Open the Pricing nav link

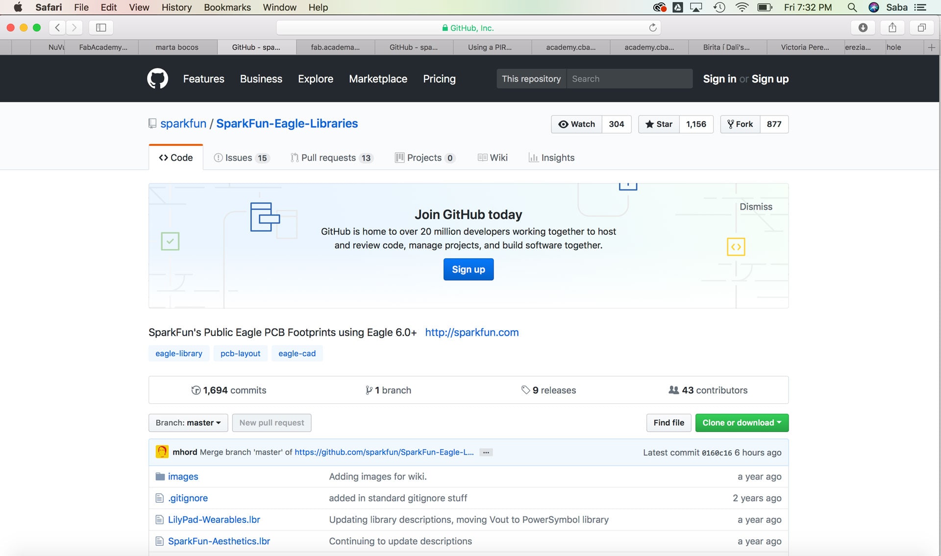[439, 78]
